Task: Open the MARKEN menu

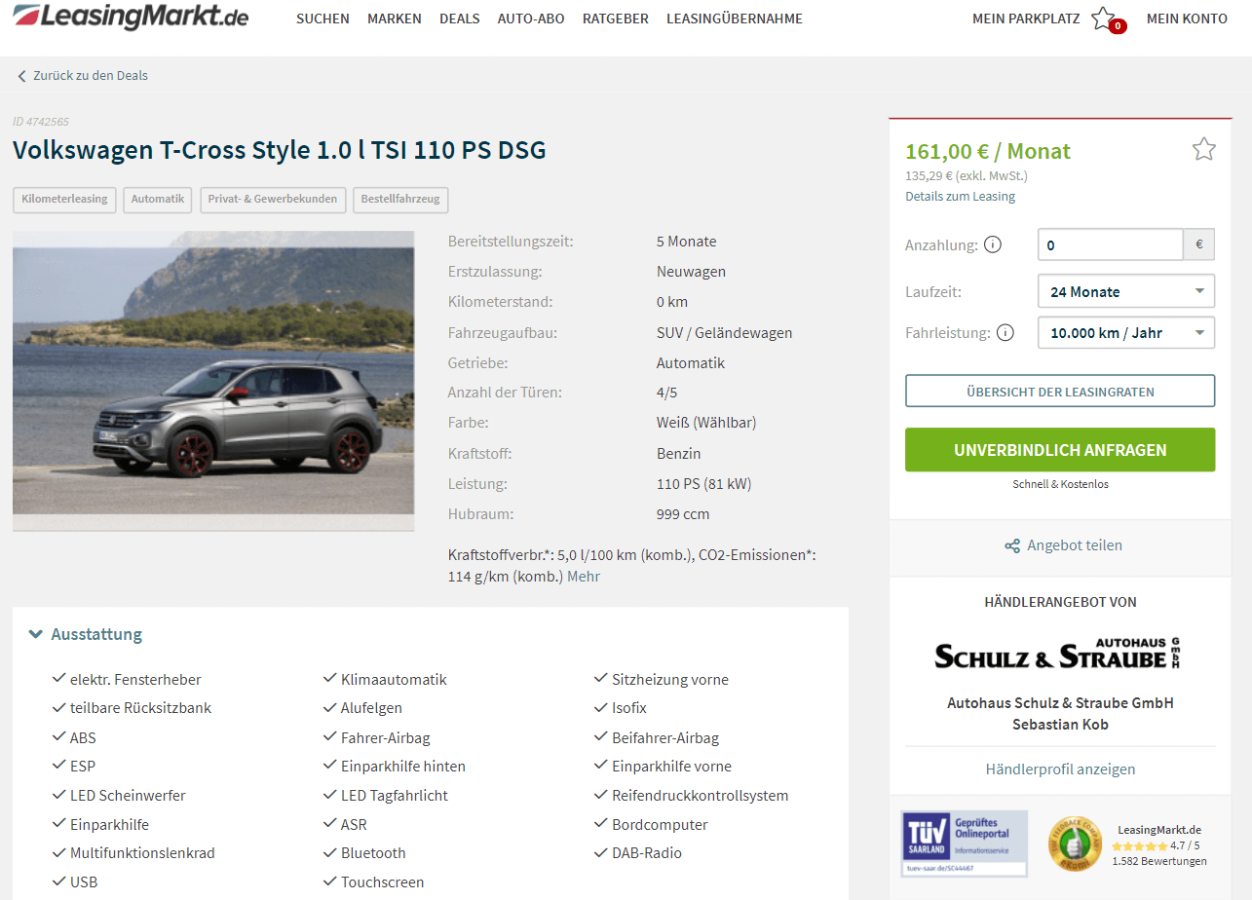Action: coord(395,19)
